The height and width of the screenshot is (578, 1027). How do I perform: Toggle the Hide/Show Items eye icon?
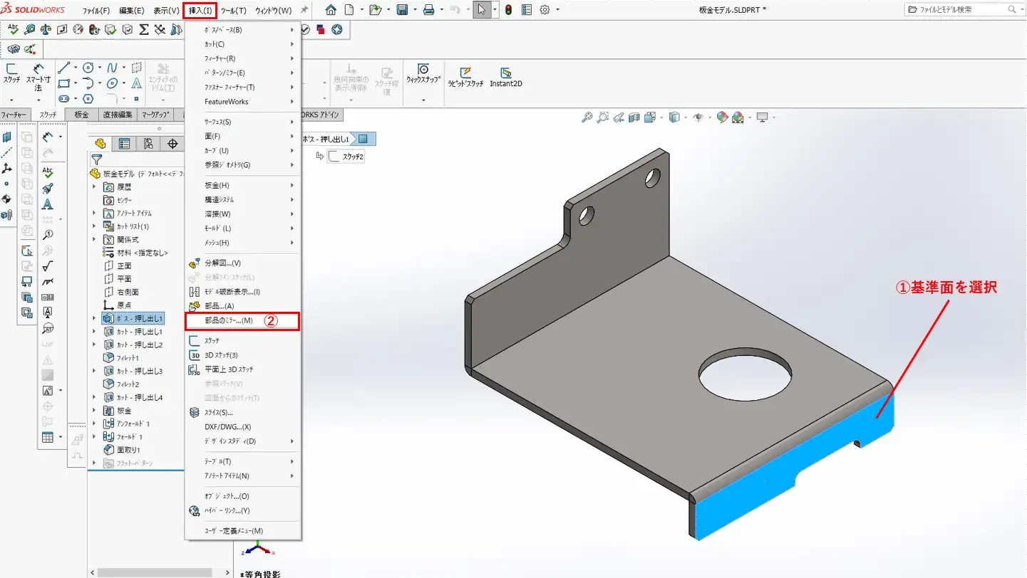[698, 117]
